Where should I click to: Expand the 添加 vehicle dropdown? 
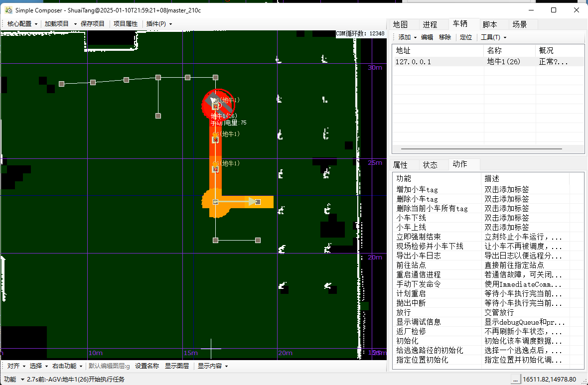pyautogui.click(x=407, y=37)
